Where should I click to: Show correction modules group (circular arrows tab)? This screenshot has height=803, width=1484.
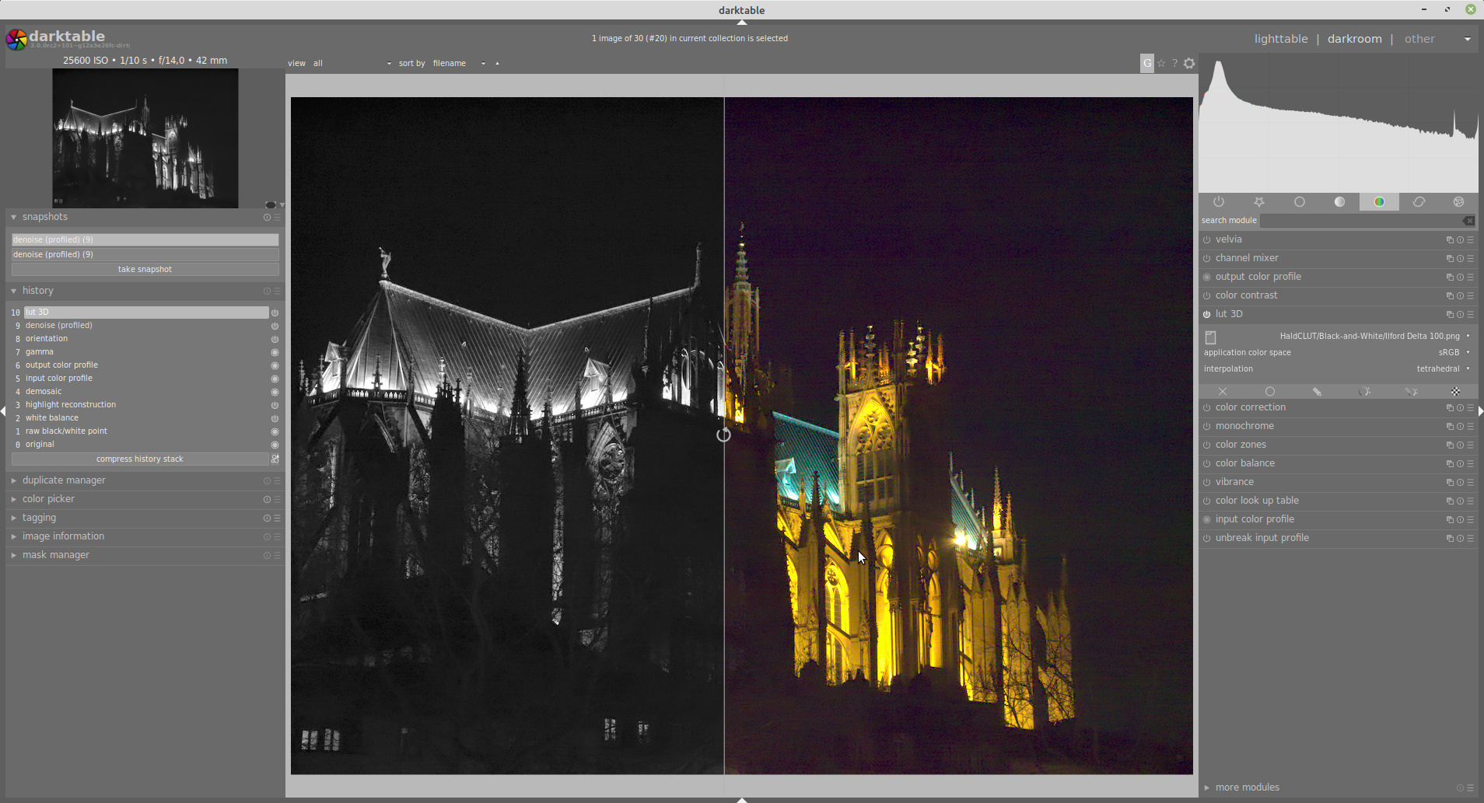click(1419, 202)
